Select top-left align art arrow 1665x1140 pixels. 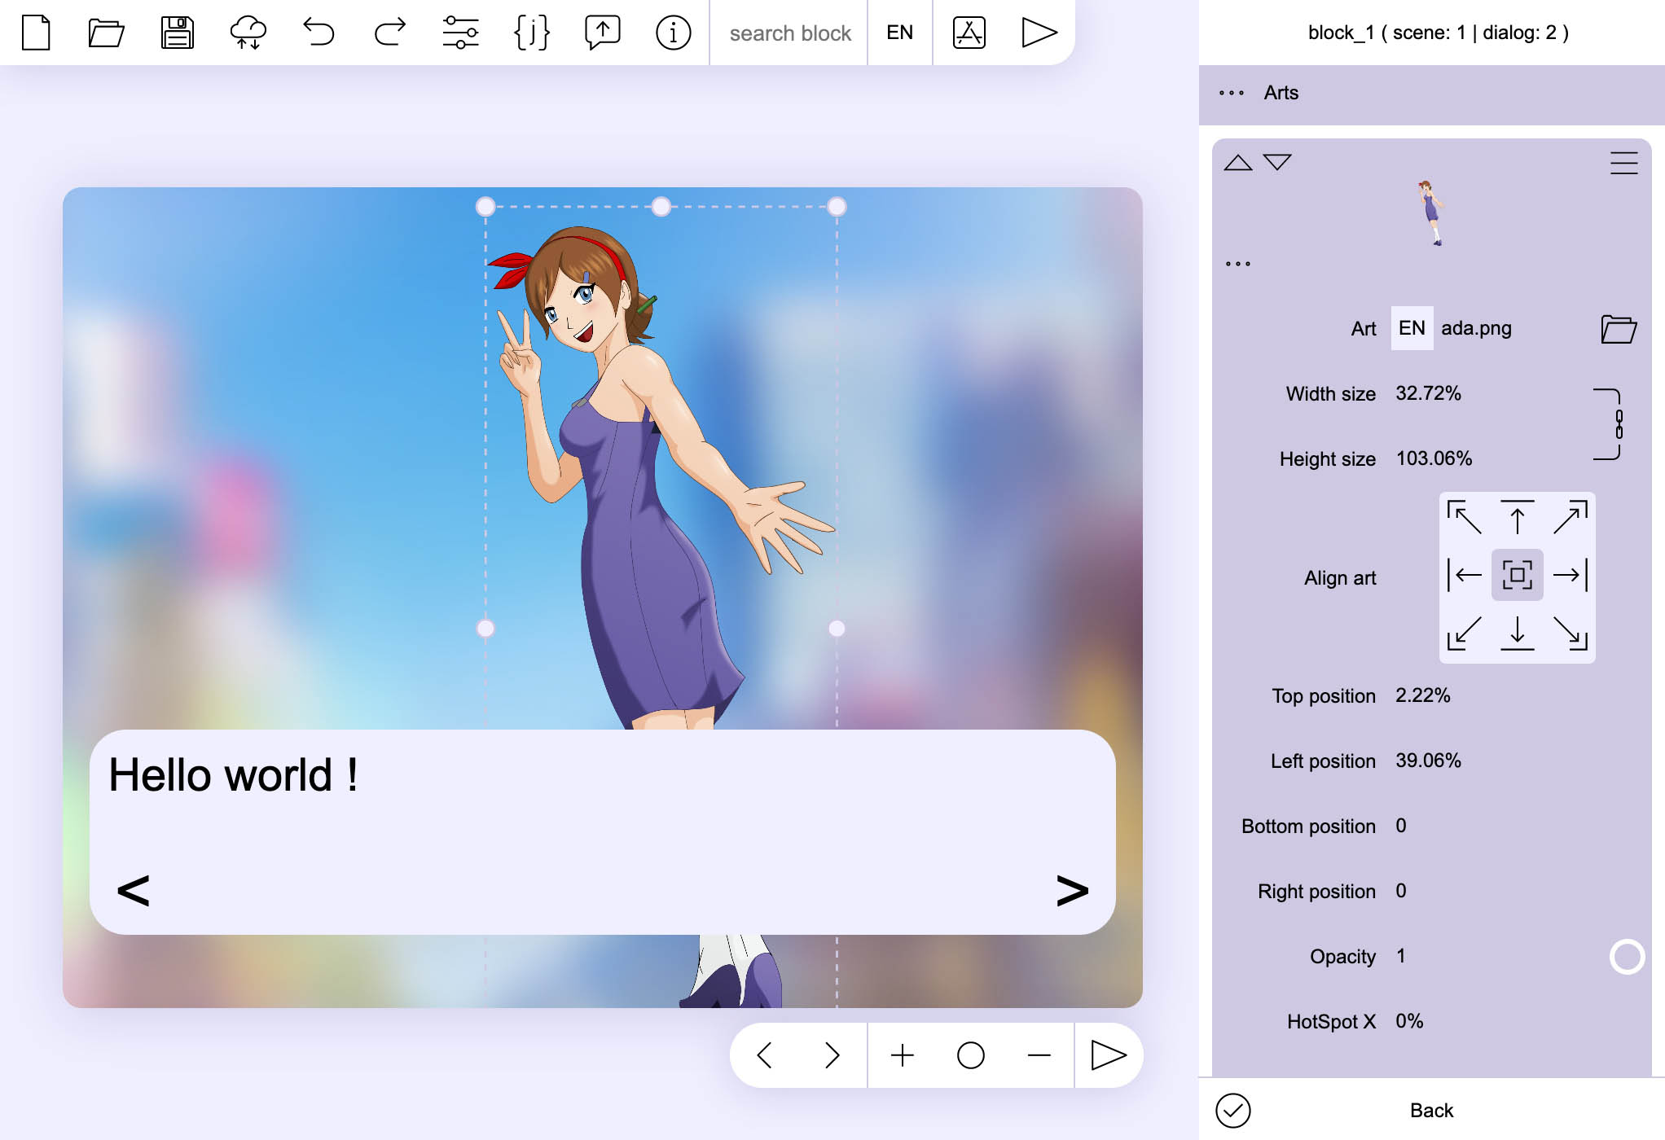(1464, 518)
